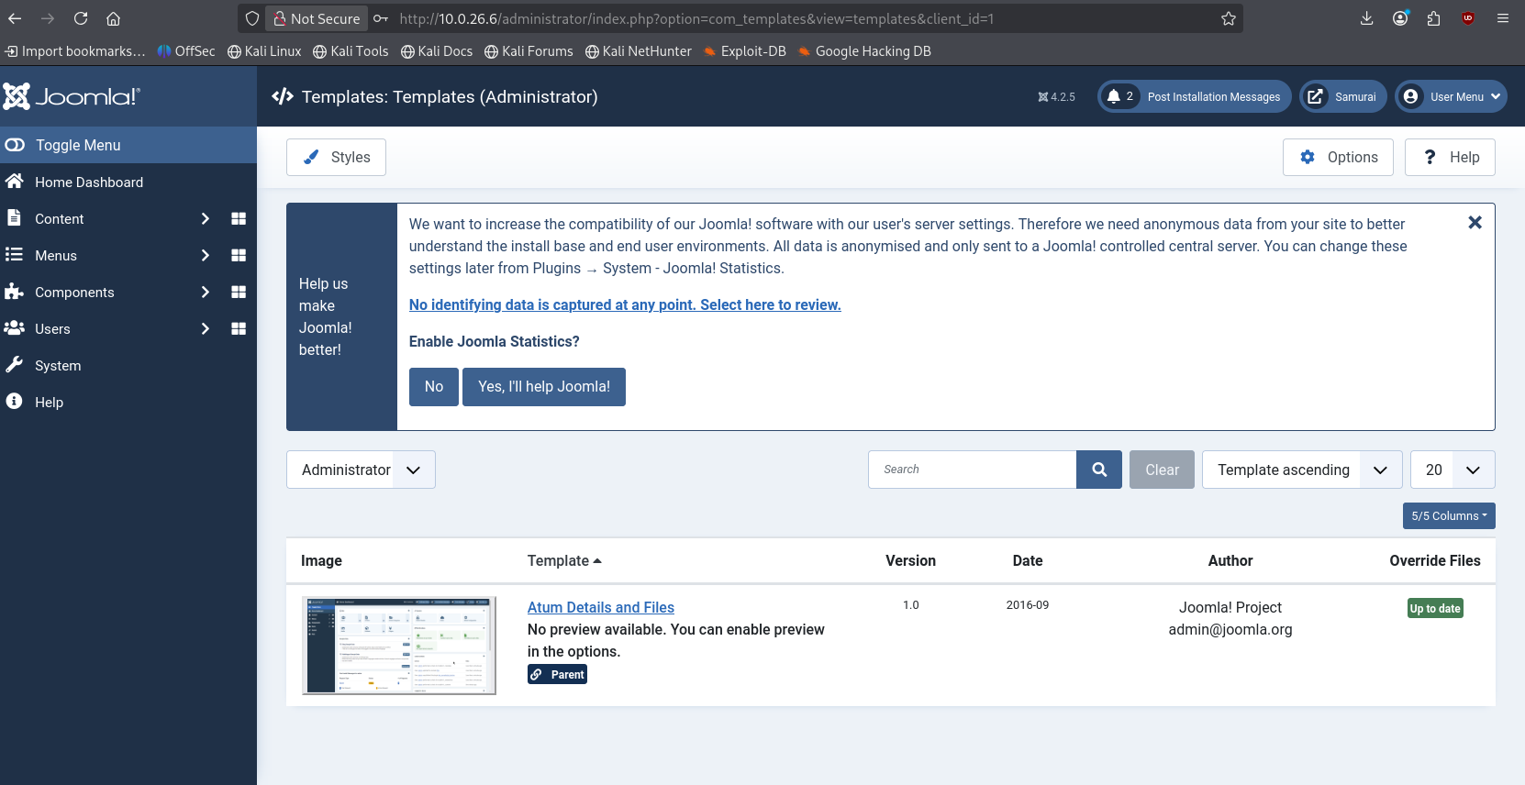Viewport: 1525px width, 785px height.
Task: Open Atum Details and Files link
Action: (x=601, y=607)
